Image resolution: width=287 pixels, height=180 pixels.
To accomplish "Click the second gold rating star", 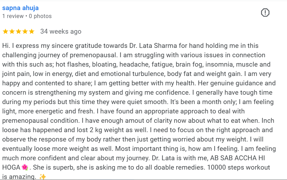I will click(12, 31).
